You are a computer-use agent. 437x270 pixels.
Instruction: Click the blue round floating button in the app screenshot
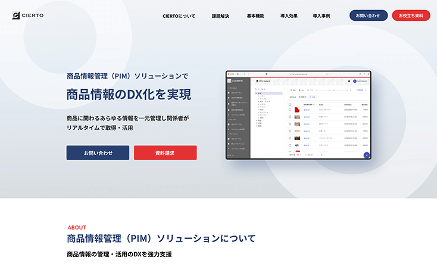[x=366, y=155]
